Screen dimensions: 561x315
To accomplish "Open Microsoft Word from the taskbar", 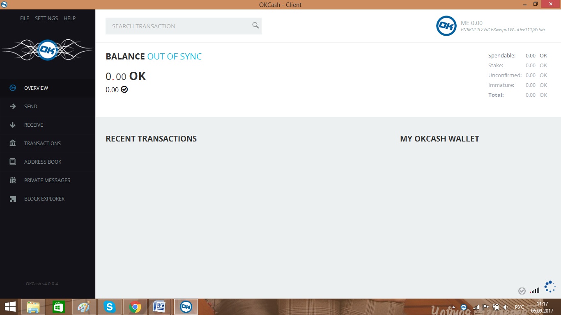I will pyautogui.click(x=160, y=307).
